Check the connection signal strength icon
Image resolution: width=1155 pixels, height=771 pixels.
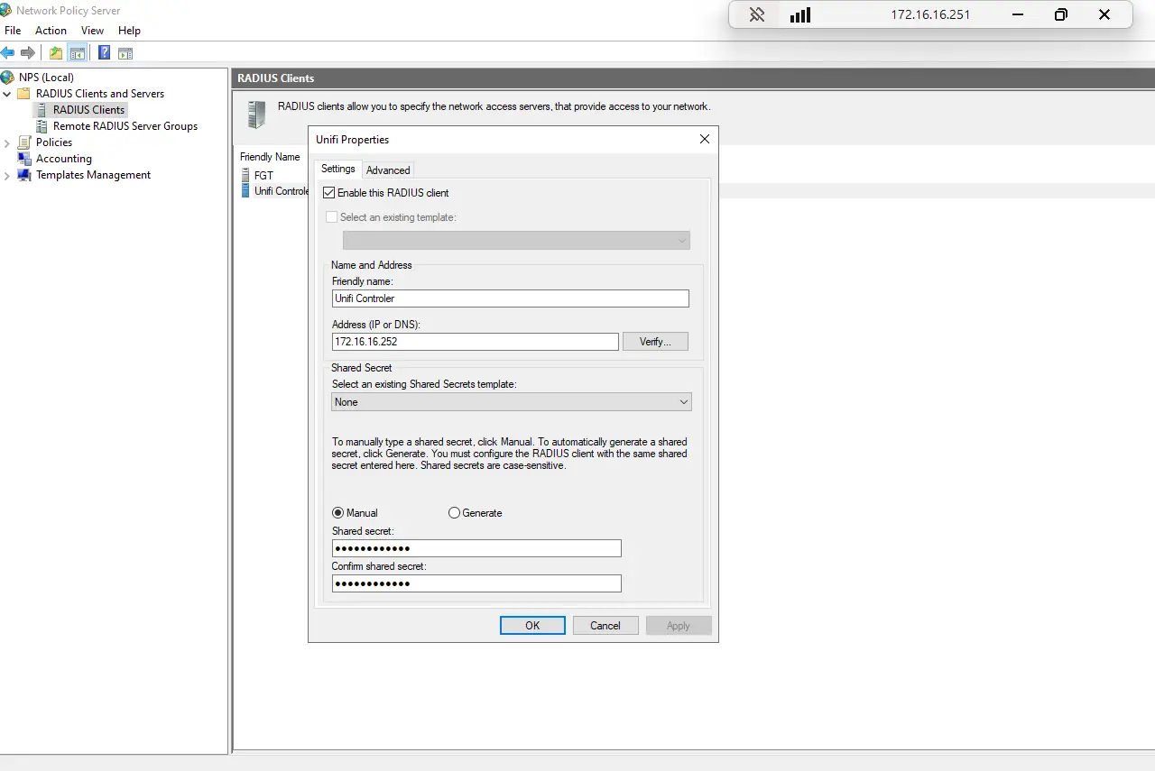[800, 15]
